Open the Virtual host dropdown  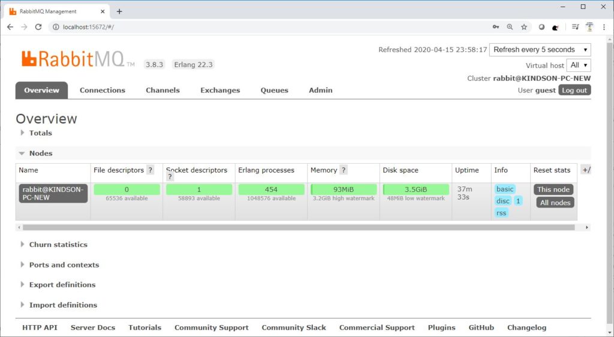[579, 65]
